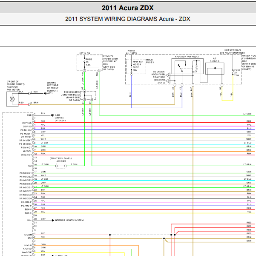Click the 'PS M-HOT' pin label
Screen dimensions: 256x256
(26, 148)
